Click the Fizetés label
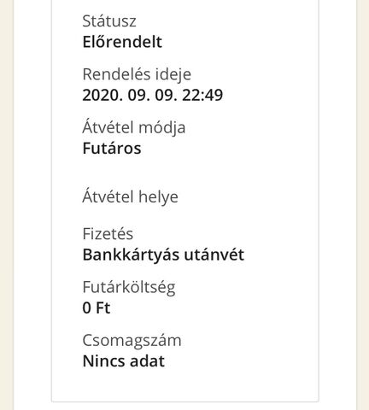 (108, 234)
